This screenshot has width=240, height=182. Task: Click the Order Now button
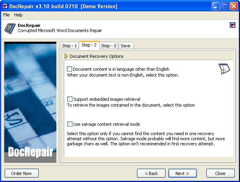click(22, 173)
